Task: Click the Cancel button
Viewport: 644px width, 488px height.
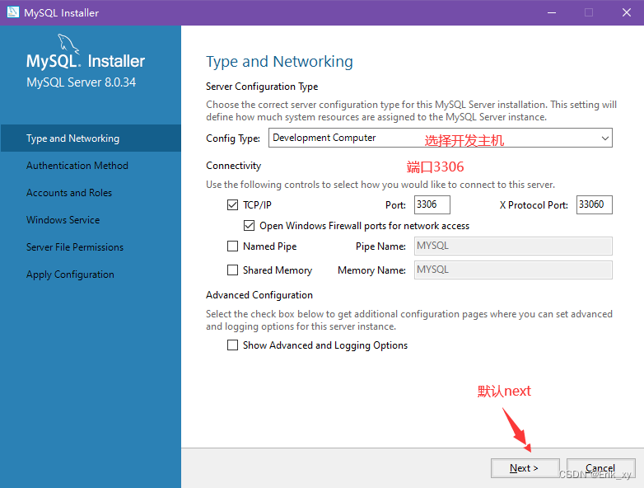Action: click(600, 468)
